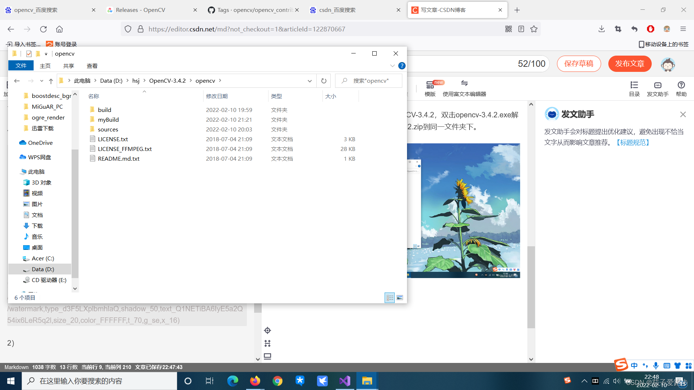Open the Windows Start menu
The image size is (694, 390).
pyautogui.click(x=11, y=381)
